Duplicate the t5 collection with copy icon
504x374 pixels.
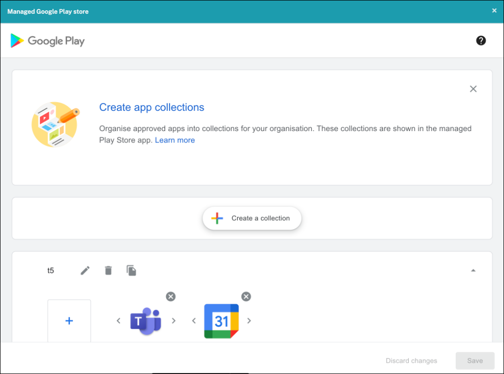pyautogui.click(x=131, y=271)
